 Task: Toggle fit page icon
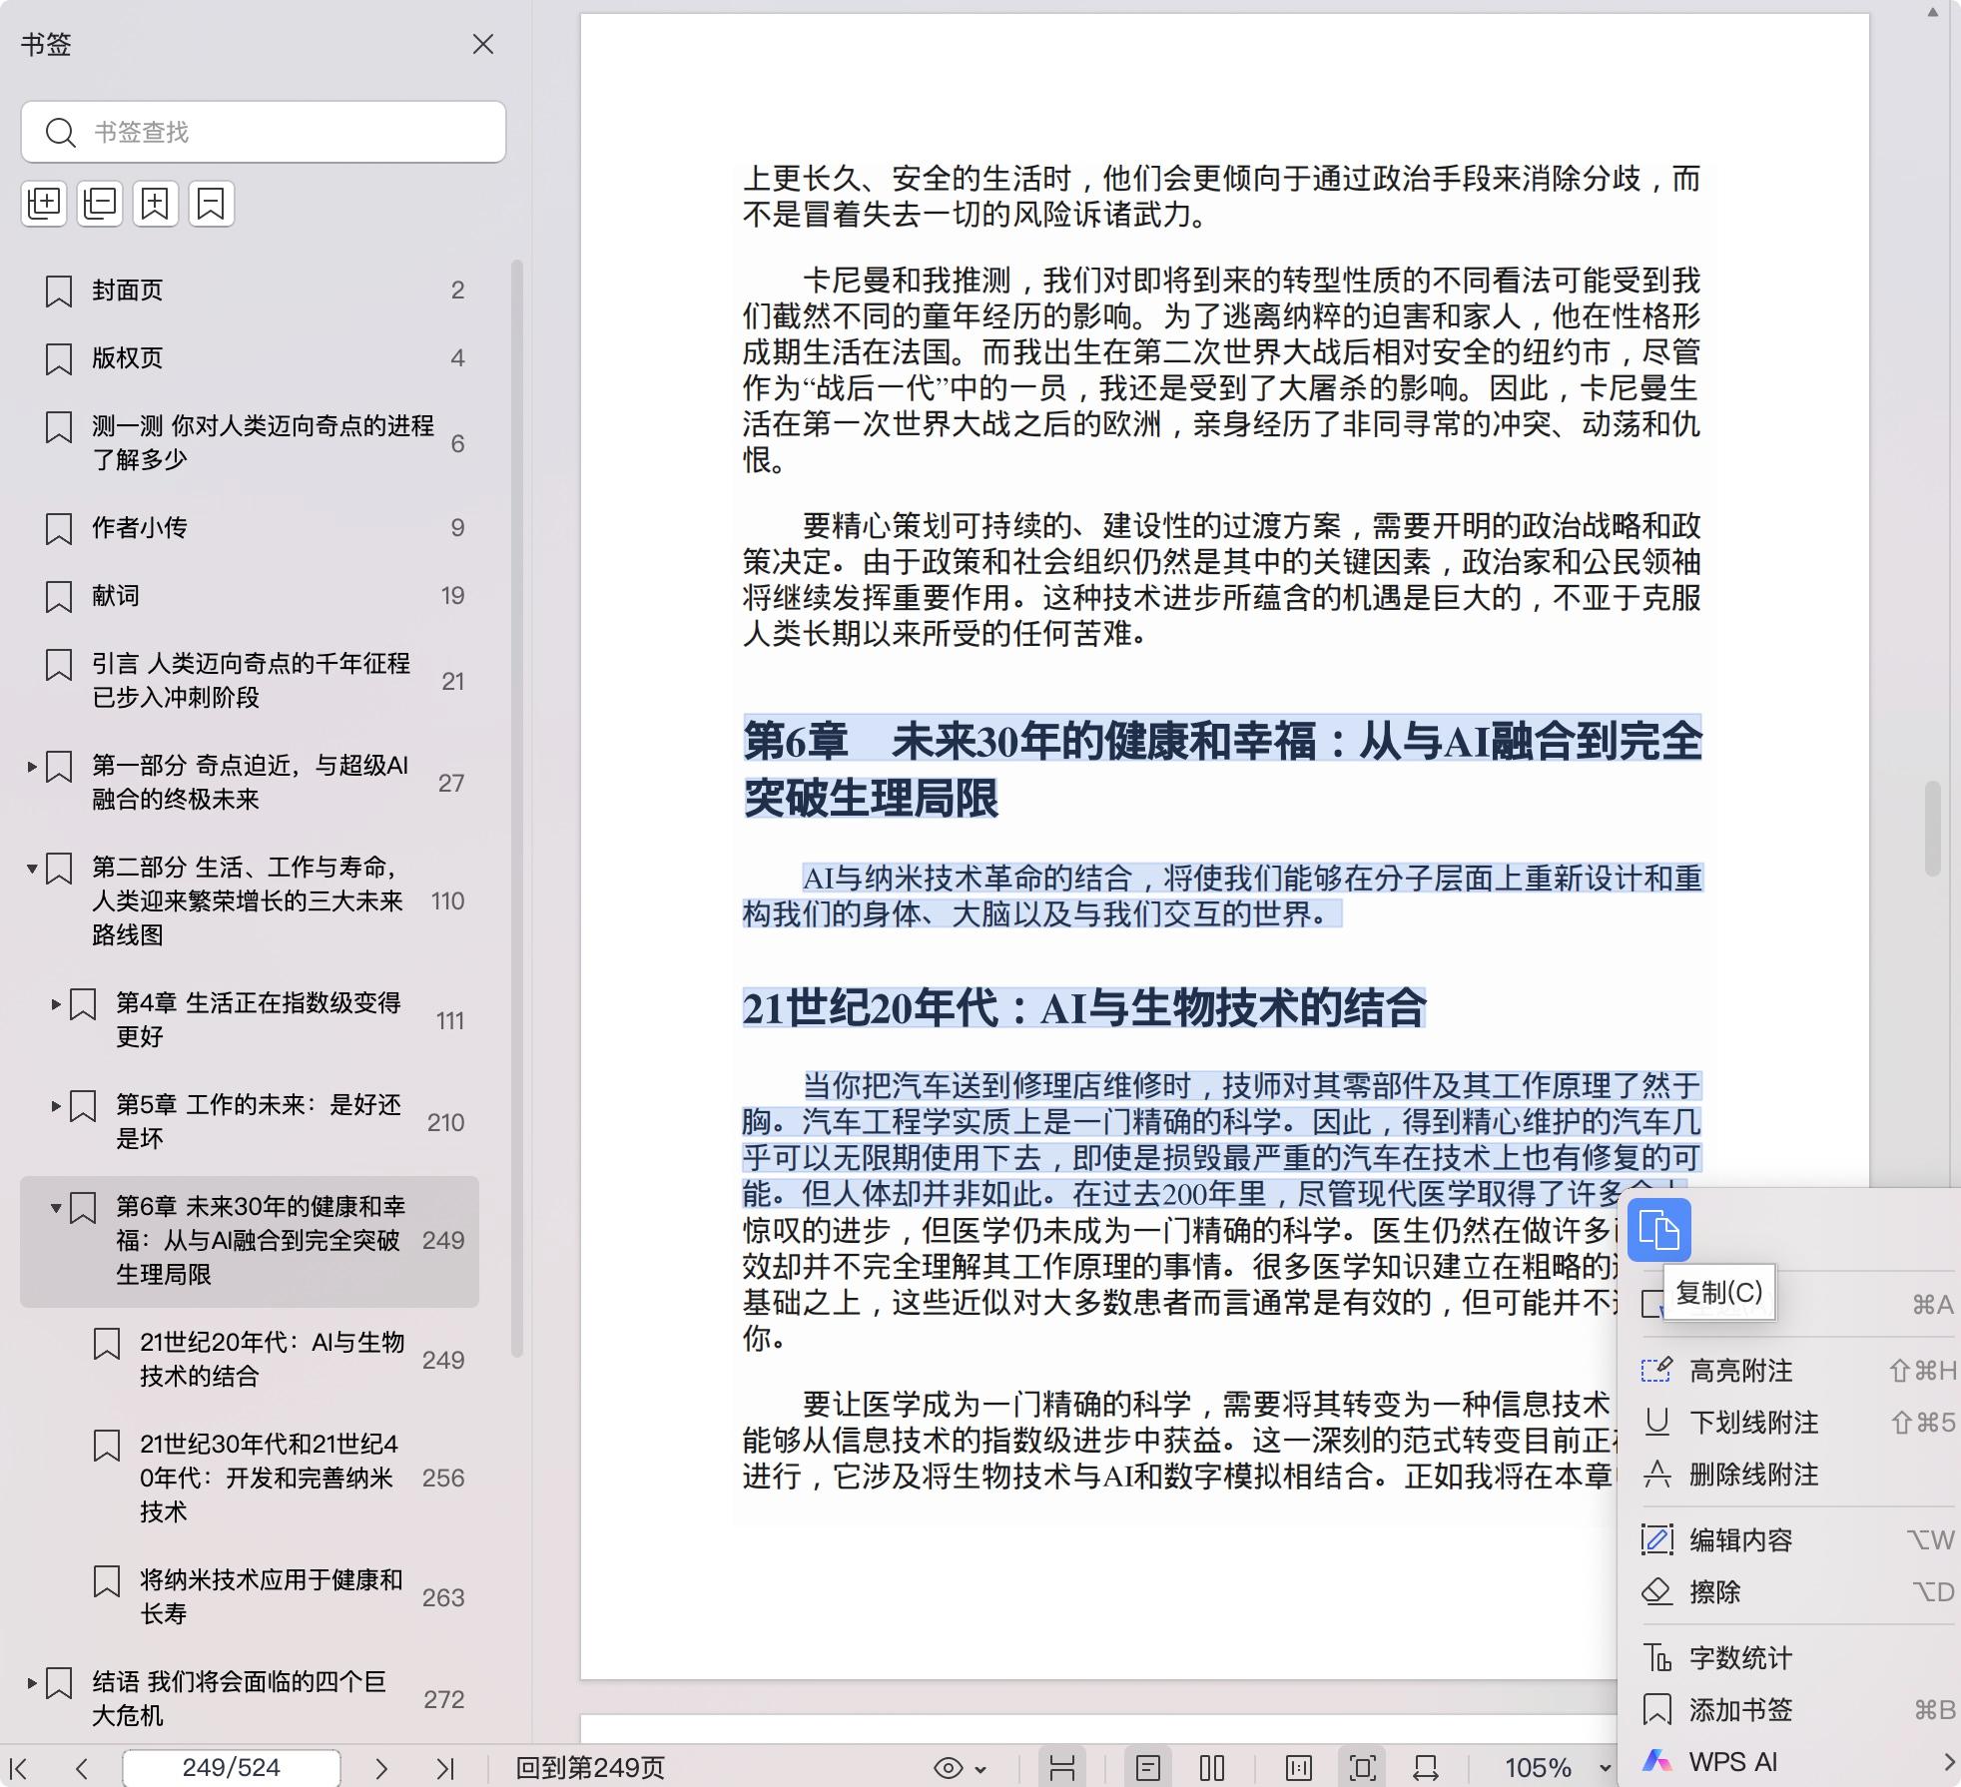coord(1362,1768)
